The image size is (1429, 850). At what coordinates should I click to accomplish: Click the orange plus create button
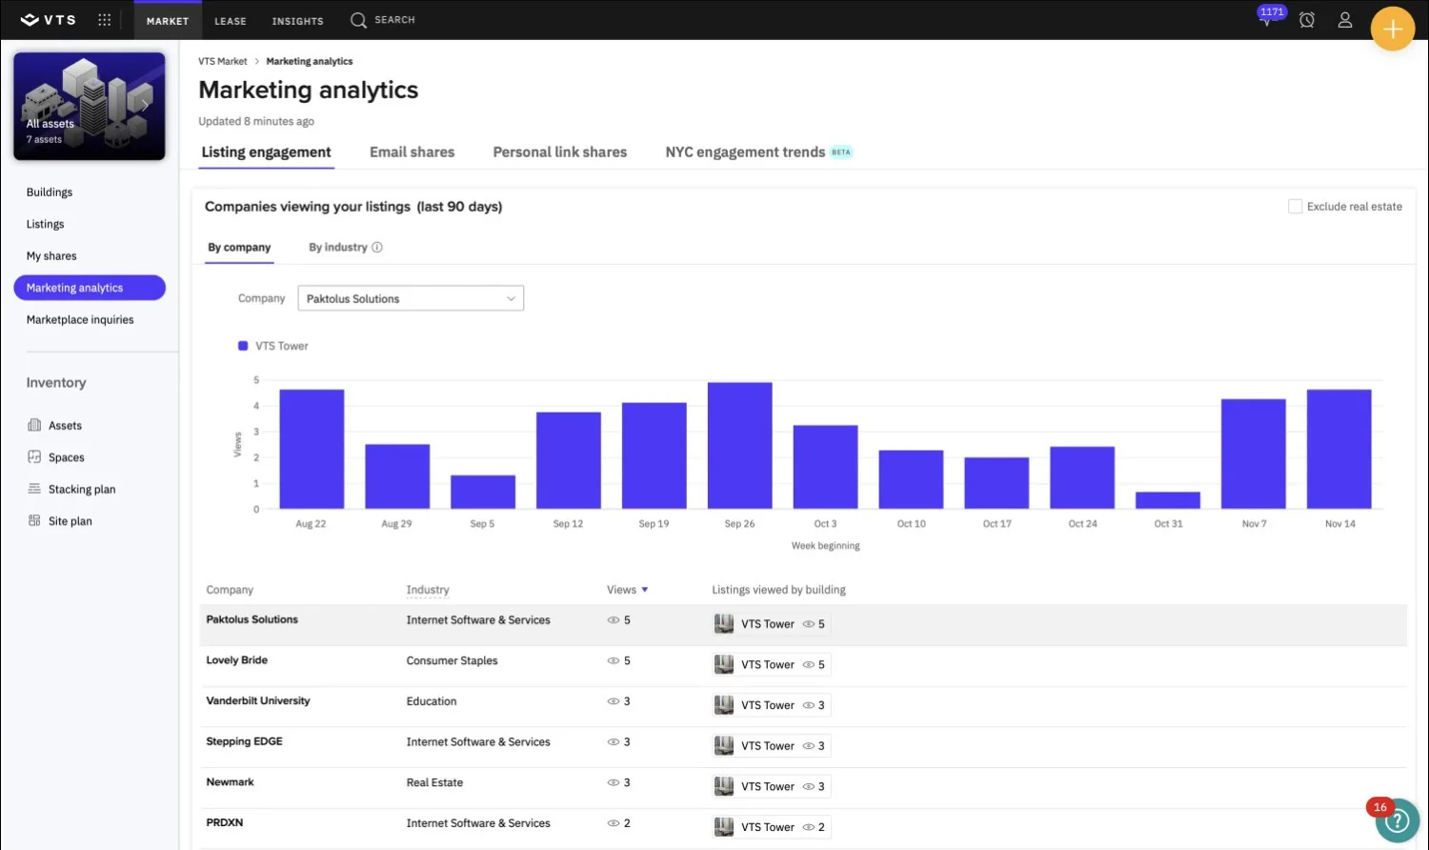tap(1392, 28)
